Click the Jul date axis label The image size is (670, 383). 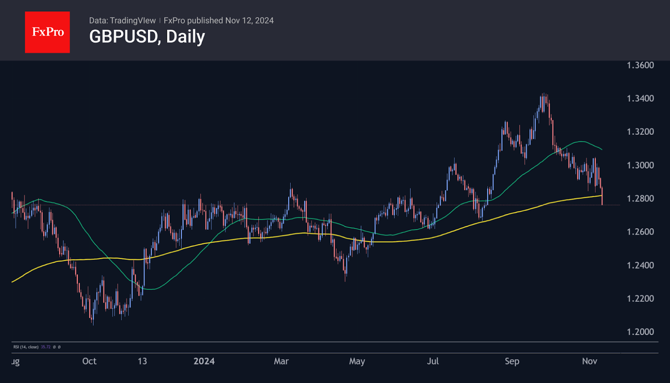[433, 361]
